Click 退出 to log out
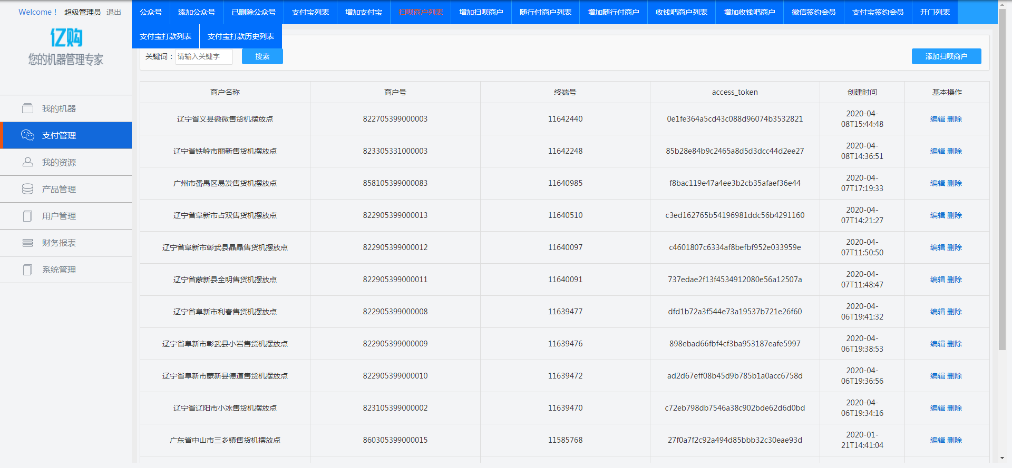Image resolution: width=1012 pixels, height=468 pixels. (113, 12)
